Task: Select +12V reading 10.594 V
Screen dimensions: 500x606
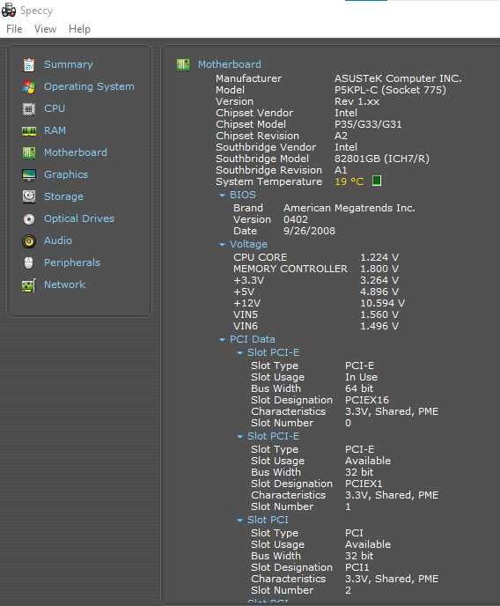Action: 383,303
